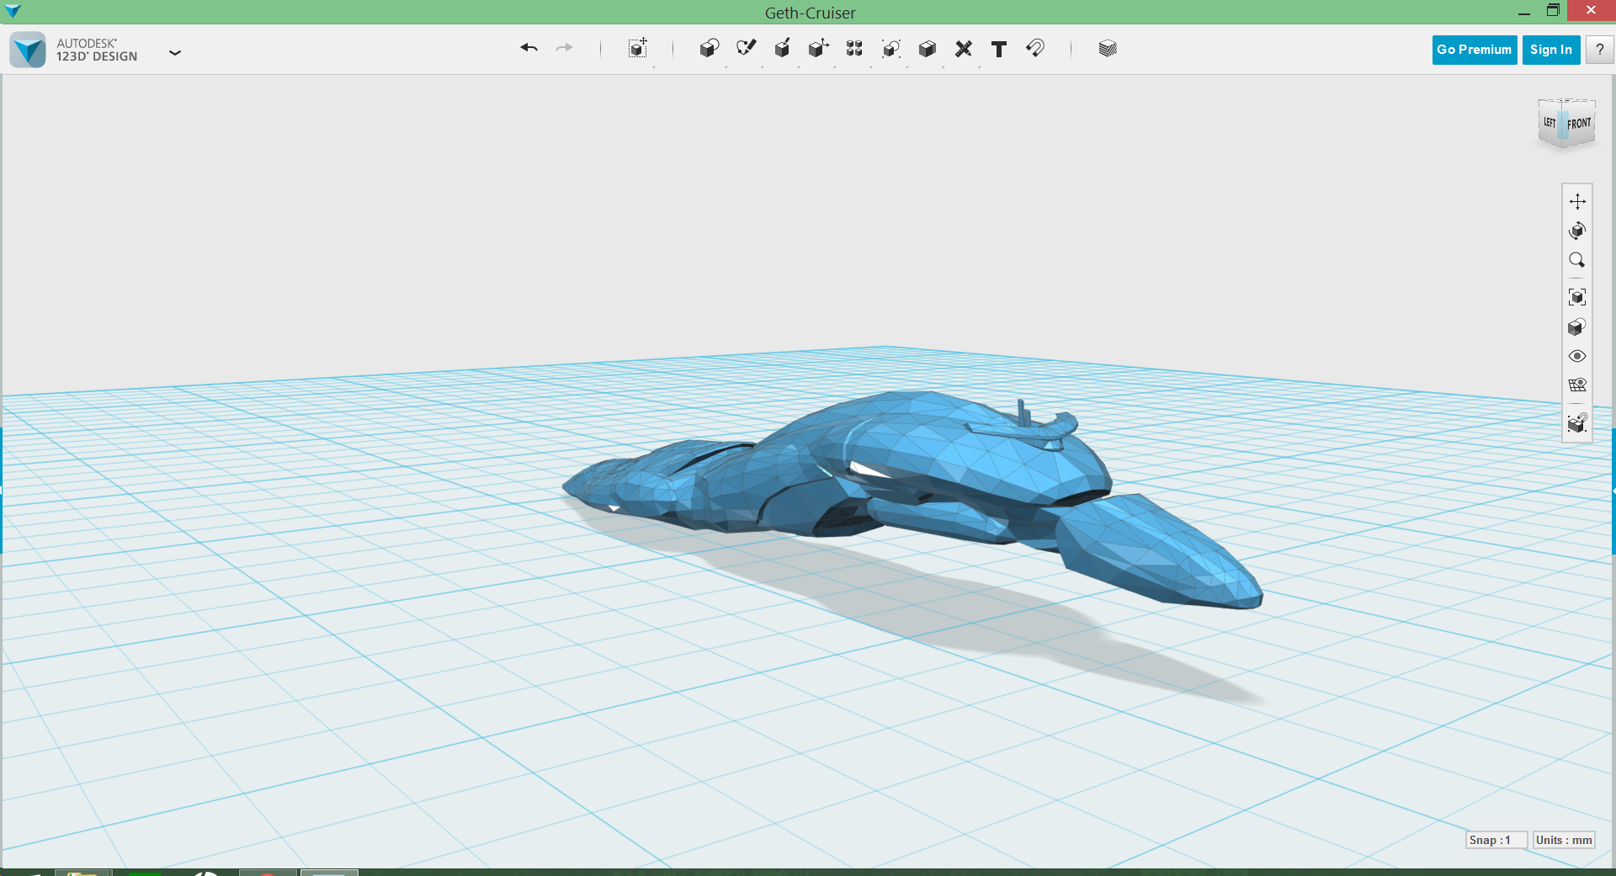Open the Sketch tool
This screenshot has width=1616, height=876.
click(x=746, y=48)
